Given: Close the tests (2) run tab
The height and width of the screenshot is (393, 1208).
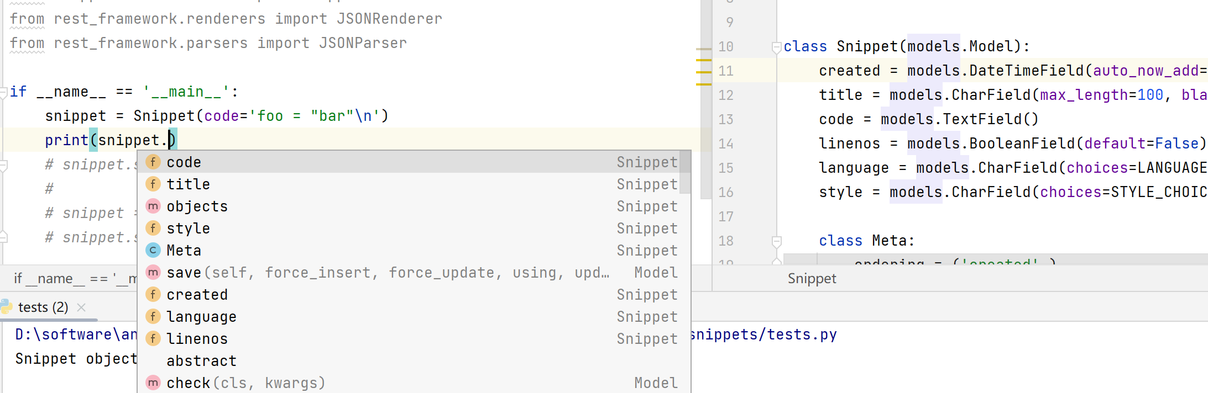Looking at the screenshot, I should coord(81,307).
